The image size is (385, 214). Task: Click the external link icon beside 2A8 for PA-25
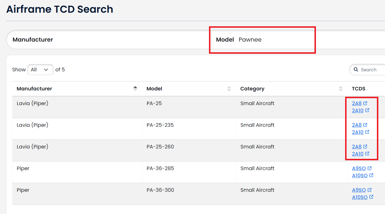tap(366, 103)
